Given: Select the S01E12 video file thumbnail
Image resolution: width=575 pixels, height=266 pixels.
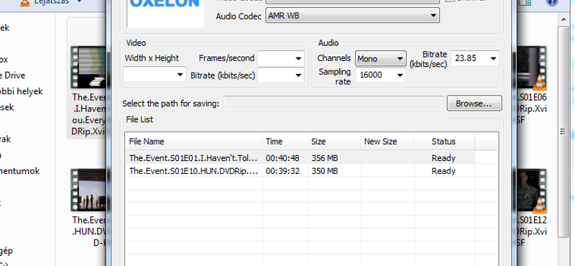Looking at the screenshot, I should pyautogui.click(x=532, y=191).
